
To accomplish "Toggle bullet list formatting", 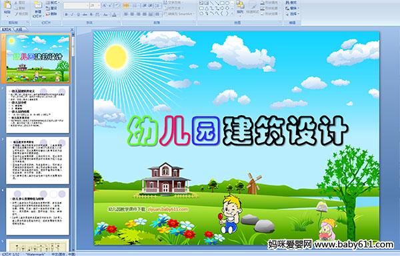I will 126,5.
